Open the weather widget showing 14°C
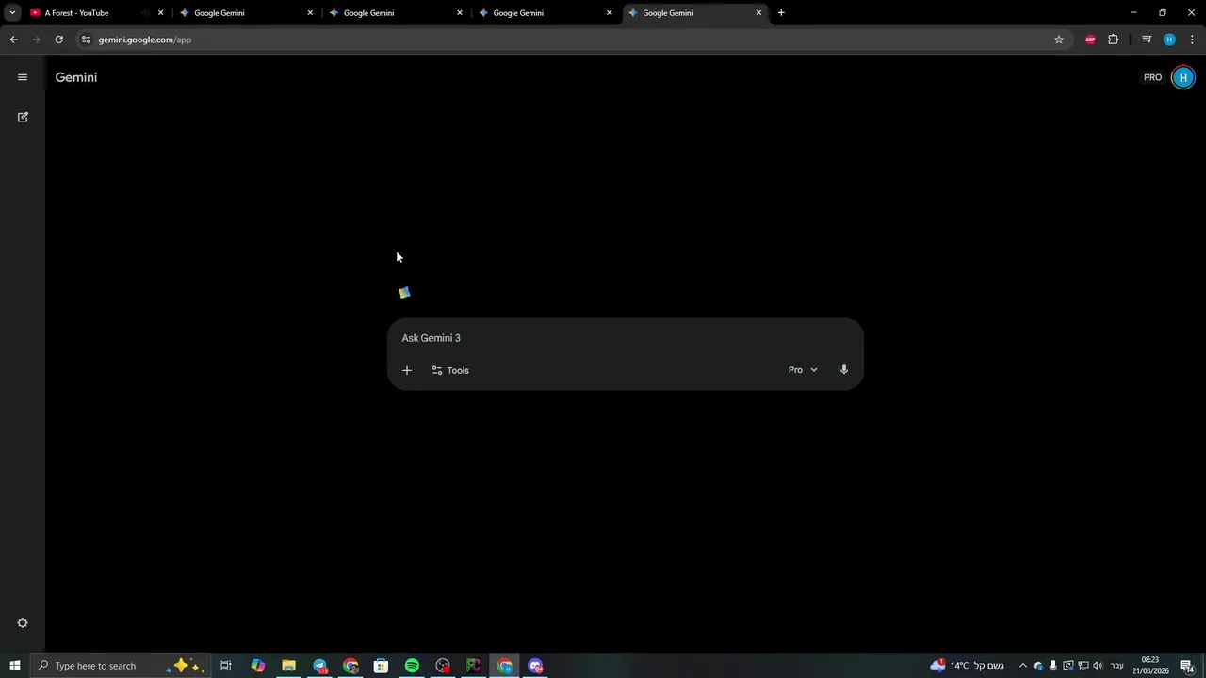This screenshot has height=678, width=1206. pos(968,666)
